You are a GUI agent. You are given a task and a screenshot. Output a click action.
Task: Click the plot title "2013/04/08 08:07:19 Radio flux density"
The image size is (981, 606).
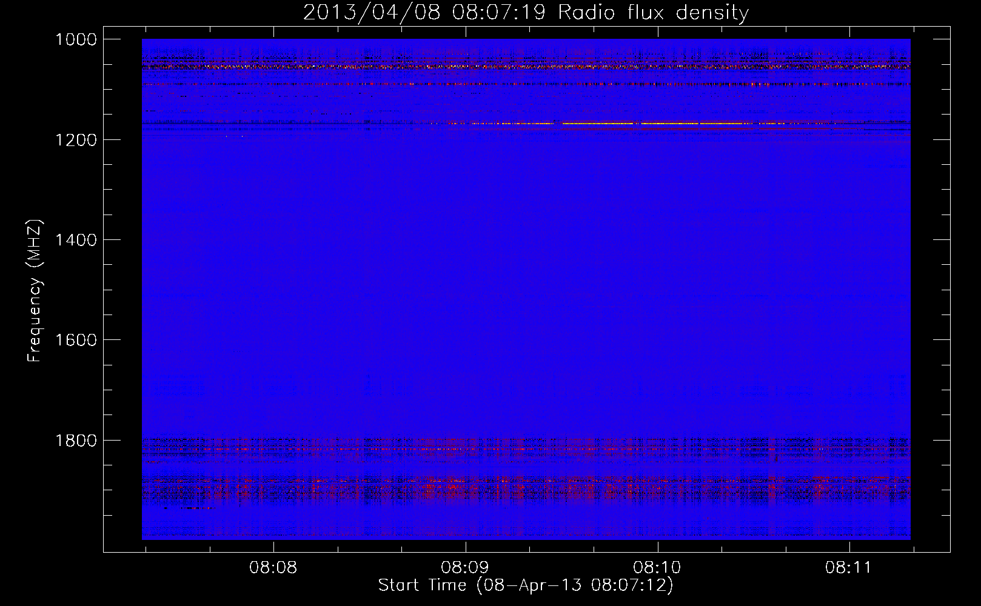[526, 12]
